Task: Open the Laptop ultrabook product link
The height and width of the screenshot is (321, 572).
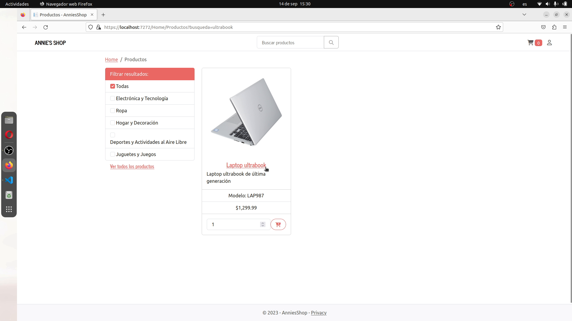Action: [x=246, y=165]
